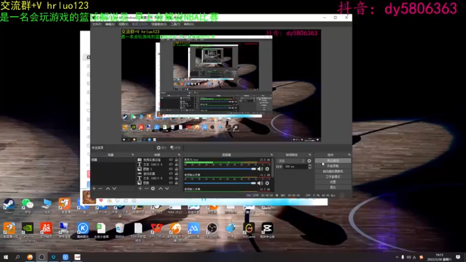The width and height of the screenshot is (466, 262).
Task: Expand the system tray hidden icons chevron
Action: [397, 257]
